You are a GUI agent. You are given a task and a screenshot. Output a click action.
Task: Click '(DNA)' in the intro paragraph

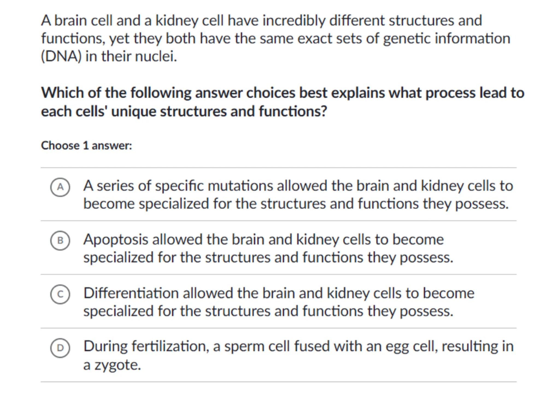tap(61, 56)
